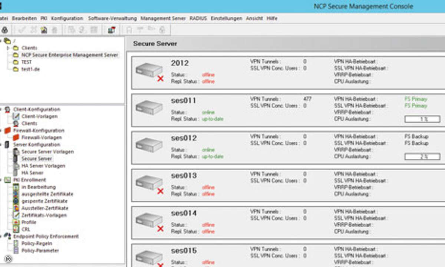Select NCP Secure Enterprise Management Server folder

[x=70, y=55]
